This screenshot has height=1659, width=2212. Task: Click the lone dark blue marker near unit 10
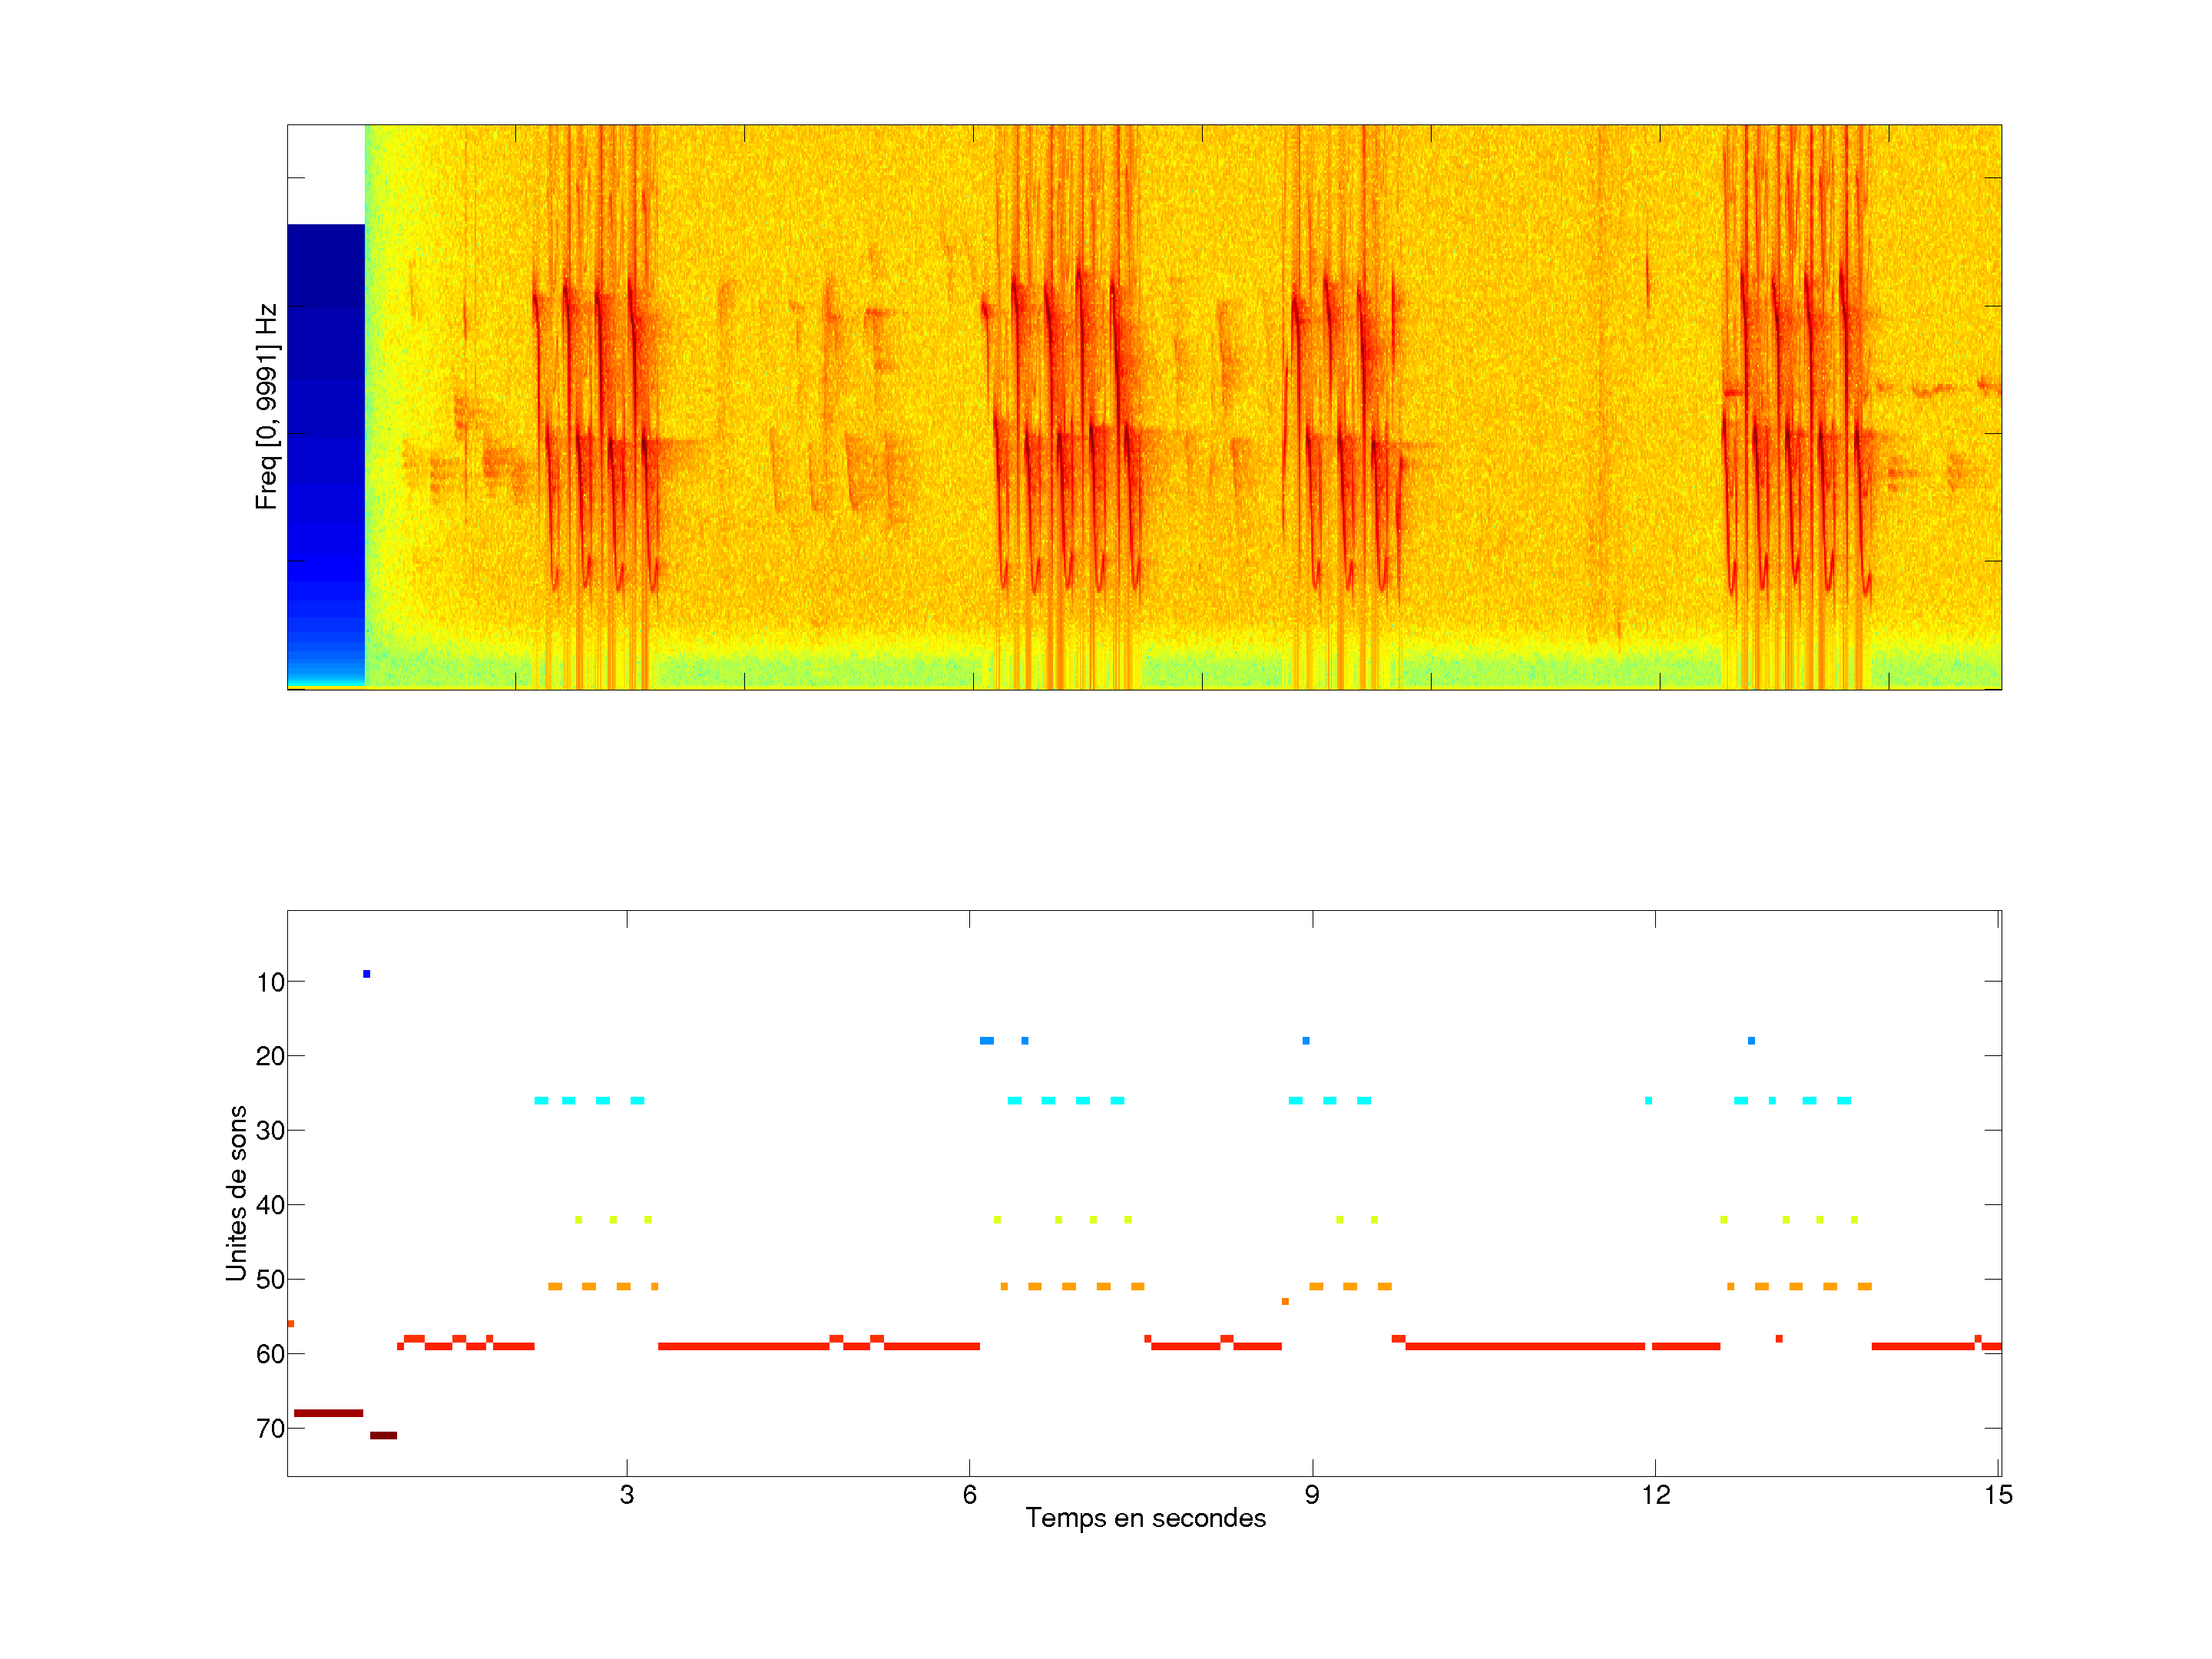(x=367, y=974)
